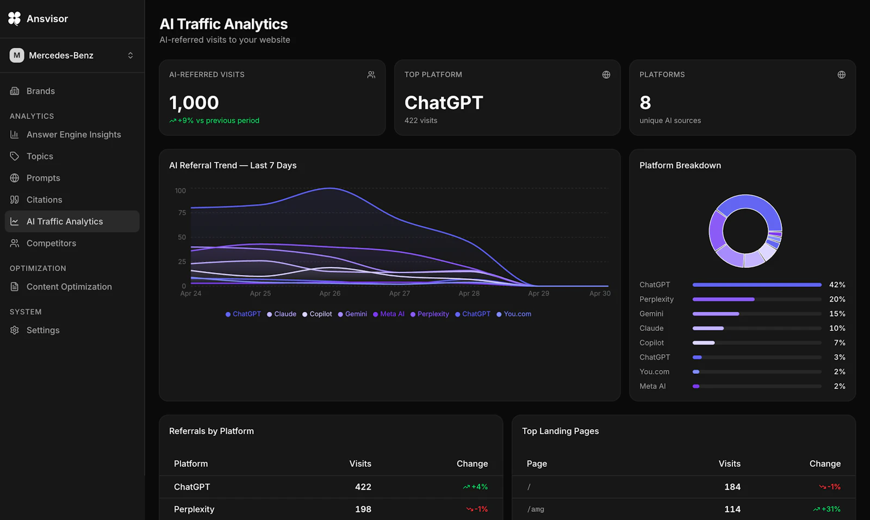This screenshot has width=870, height=520.
Task: Open Answer Engine Insights from the sidebar
Action: click(x=72, y=135)
